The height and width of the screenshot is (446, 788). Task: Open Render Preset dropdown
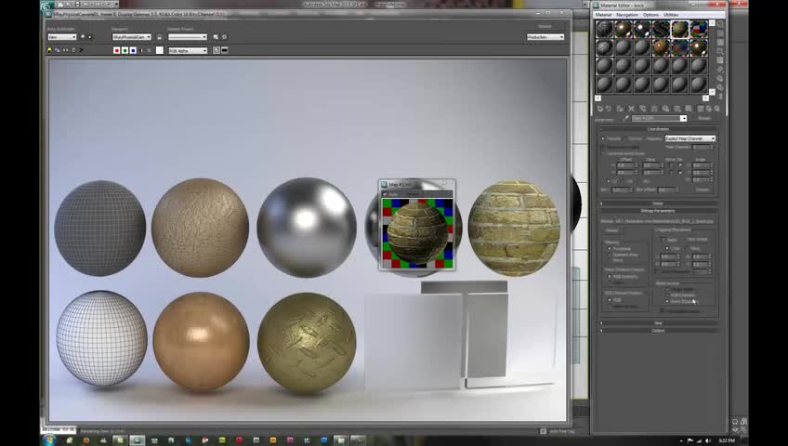coord(188,37)
